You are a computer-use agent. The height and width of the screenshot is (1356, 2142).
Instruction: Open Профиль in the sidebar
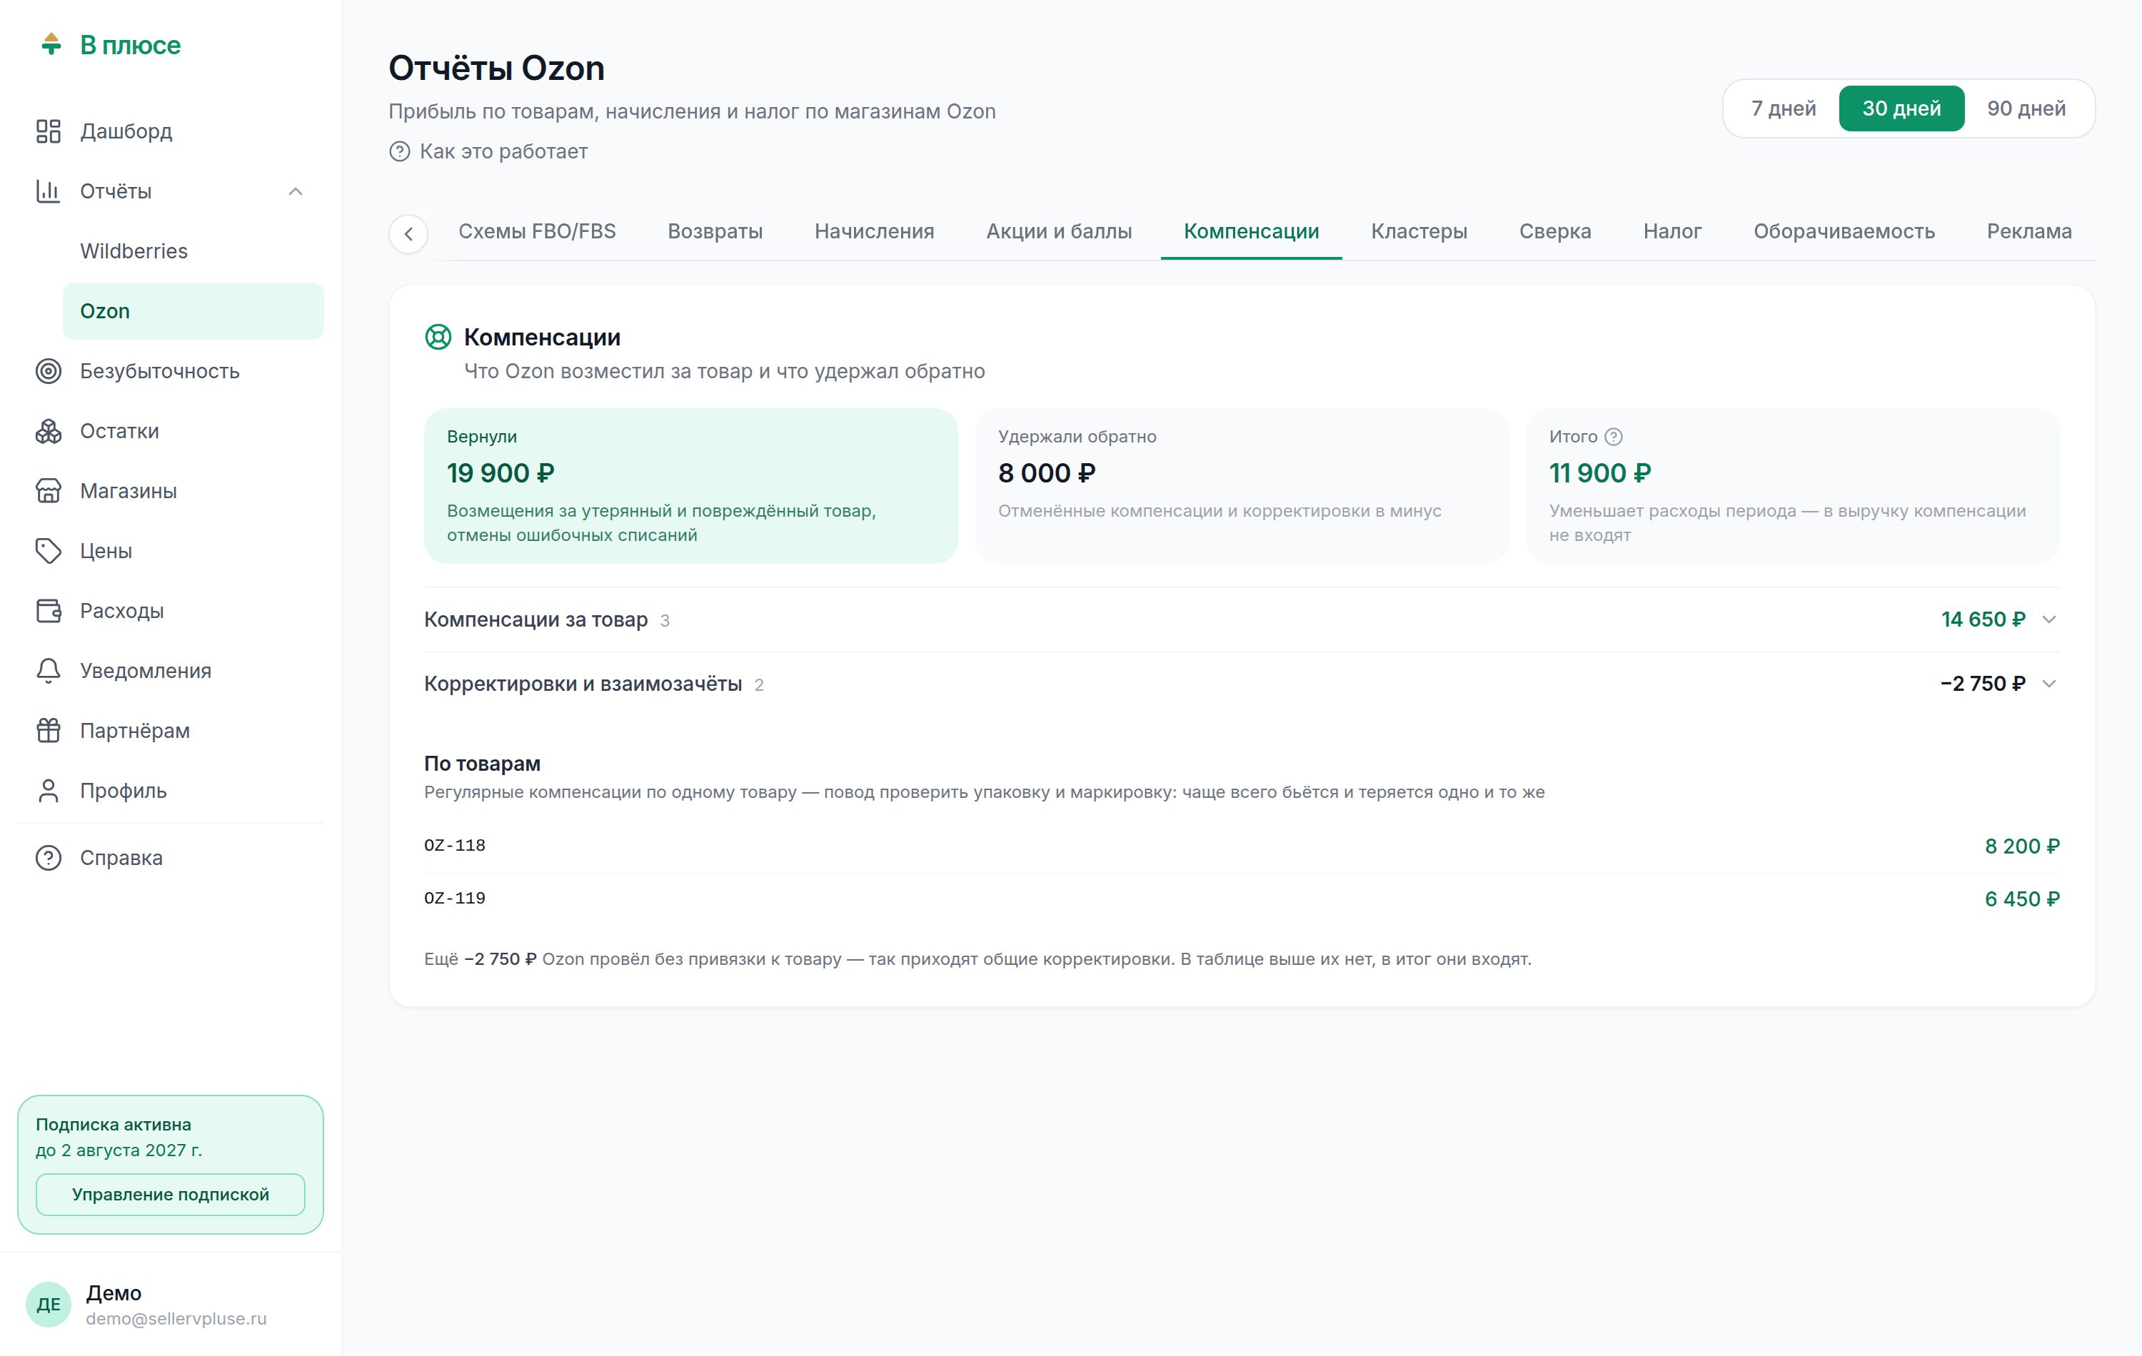pos(171,791)
